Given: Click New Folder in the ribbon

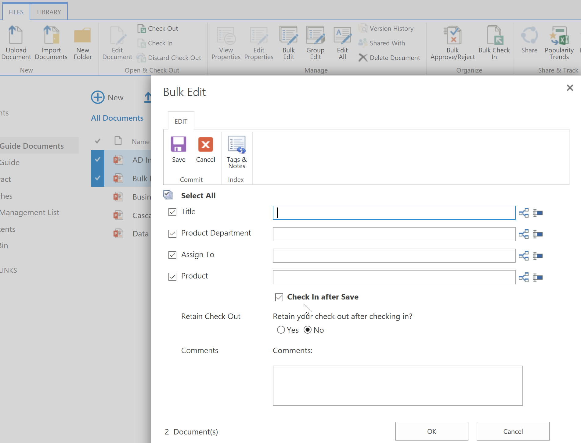Looking at the screenshot, I should coord(83,43).
